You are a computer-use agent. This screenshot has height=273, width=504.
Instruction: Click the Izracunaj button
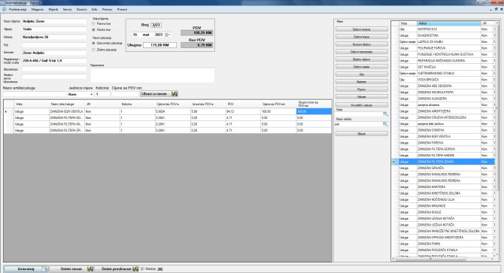click(x=26, y=268)
